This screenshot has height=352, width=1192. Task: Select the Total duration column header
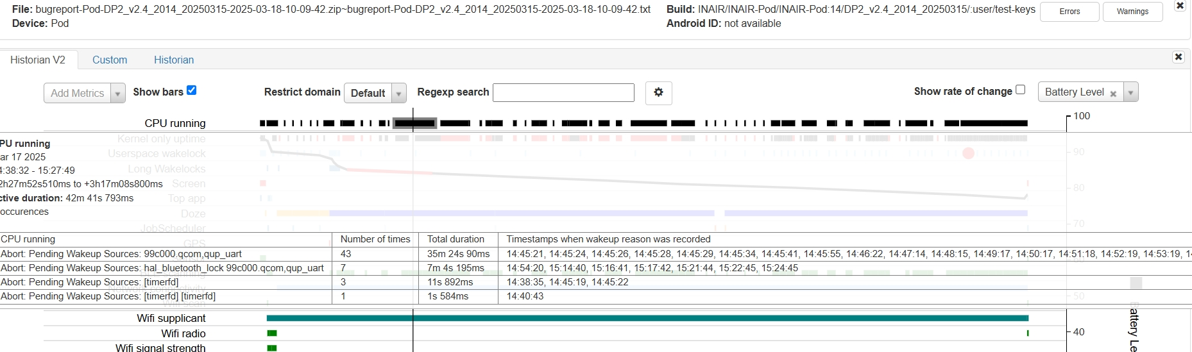coord(456,239)
